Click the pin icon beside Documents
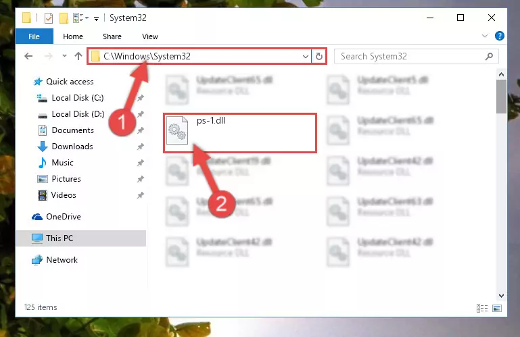Screen dimensions: 520x337 [x=140, y=130]
